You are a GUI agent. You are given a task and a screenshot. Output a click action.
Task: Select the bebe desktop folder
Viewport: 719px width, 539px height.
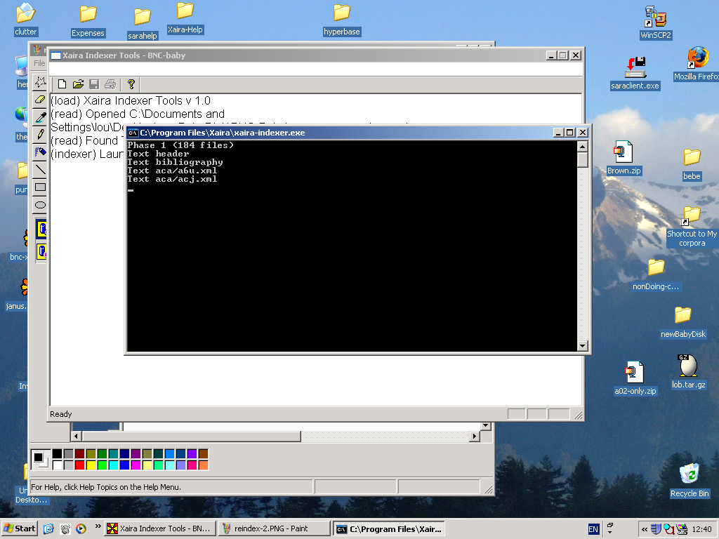click(x=692, y=164)
